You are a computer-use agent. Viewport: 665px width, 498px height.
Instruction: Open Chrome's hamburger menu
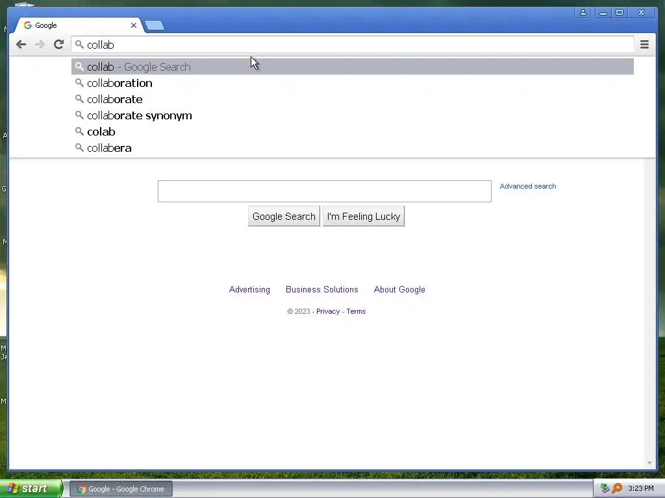(x=644, y=45)
